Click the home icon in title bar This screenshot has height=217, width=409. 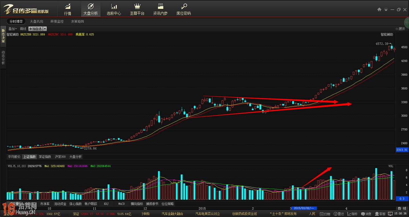379,10
